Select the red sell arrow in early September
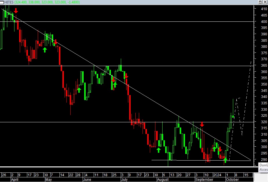268x182 pixels. tap(202, 124)
